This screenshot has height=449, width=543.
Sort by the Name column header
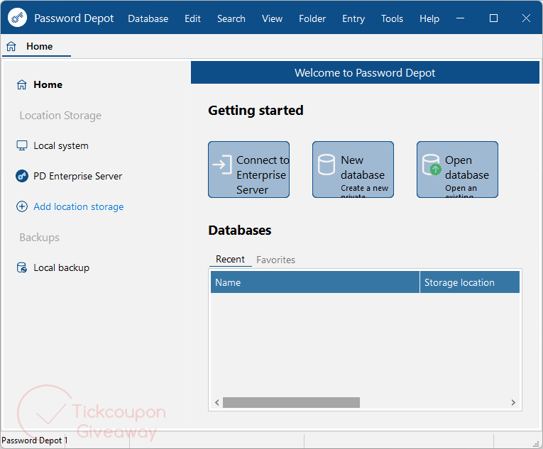pos(315,282)
